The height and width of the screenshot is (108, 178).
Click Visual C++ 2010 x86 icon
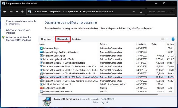(x=41, y=70)
